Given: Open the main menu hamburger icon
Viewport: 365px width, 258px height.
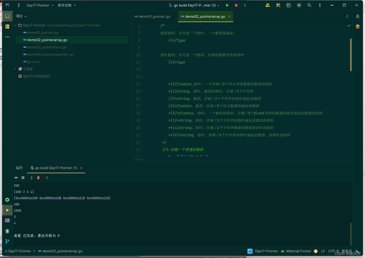Looking at the screenshot, I should pyautogui.click(x=19, y=5).
